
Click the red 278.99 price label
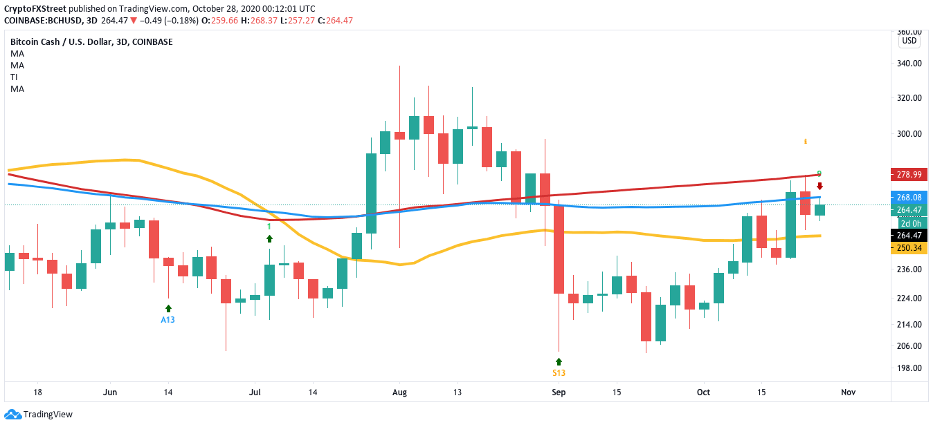tap(911, 174)
